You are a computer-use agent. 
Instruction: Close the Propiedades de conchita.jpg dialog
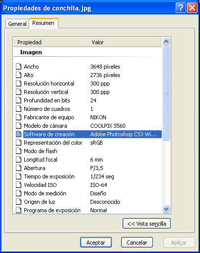192,8
